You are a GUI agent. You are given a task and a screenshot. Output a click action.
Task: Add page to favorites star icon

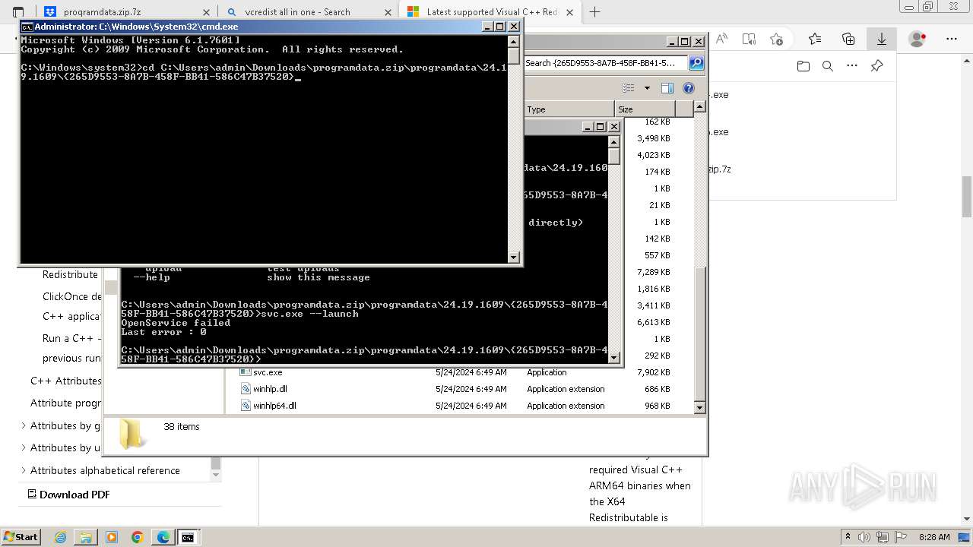[776, 39]
